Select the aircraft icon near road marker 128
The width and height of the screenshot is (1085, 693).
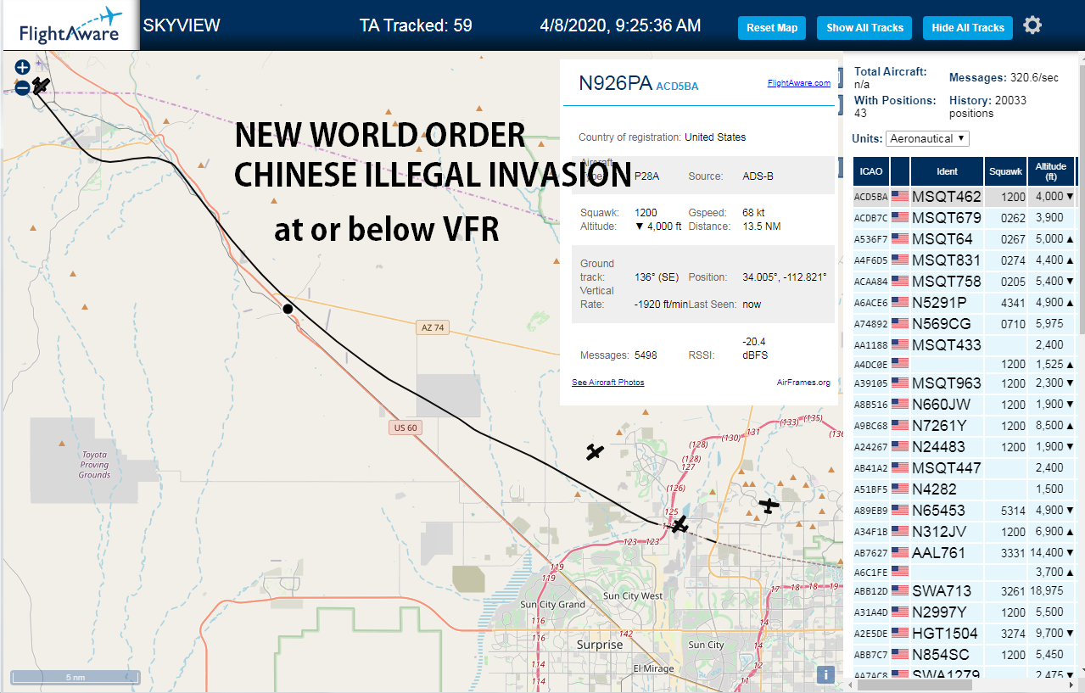pos(595,452)
